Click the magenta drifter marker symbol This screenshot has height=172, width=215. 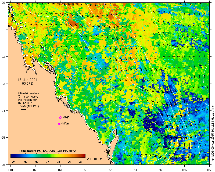(x=59, y=124)
